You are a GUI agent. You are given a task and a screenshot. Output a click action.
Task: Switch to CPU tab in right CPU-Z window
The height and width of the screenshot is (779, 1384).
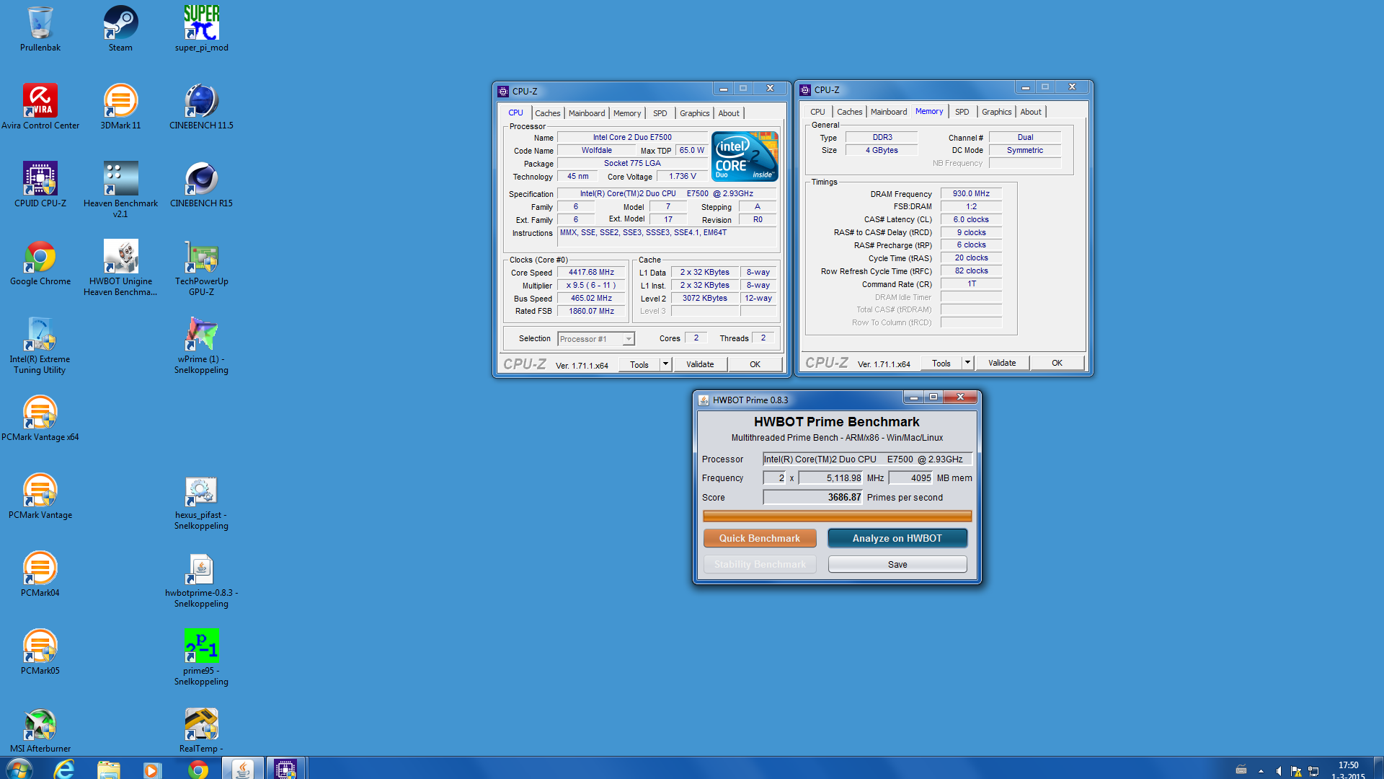[x=817, y=112]
